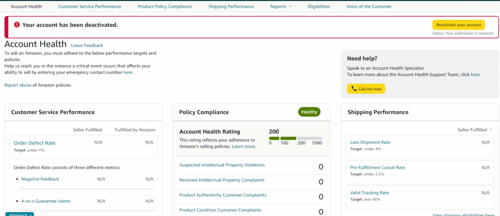Select the Voice of the Customer tab
Image resolution: width=500 pixels, height=216 pixels.
click(369, 6)
